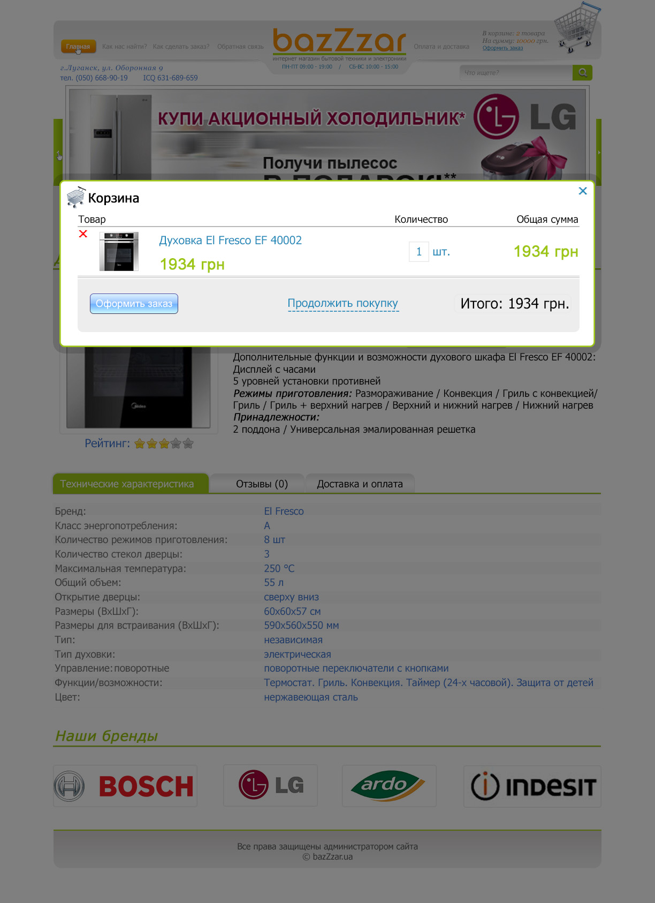Slide banner to the previous slide arrow

click(59, 156)
